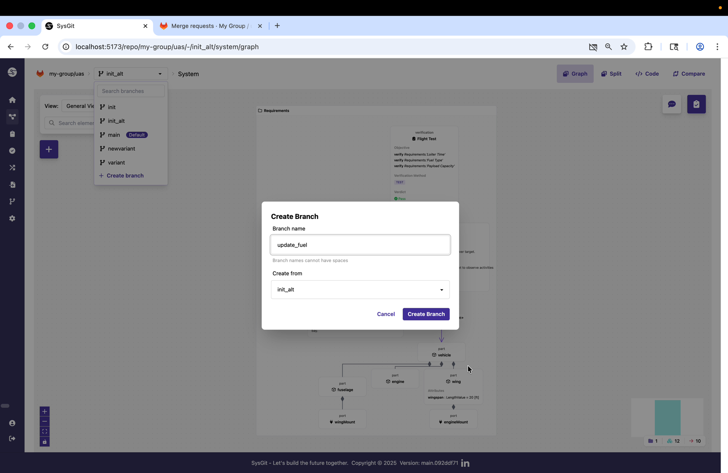Open the merge requests shuffle icon
Screen dimensions: 728x473
(12, 168)
